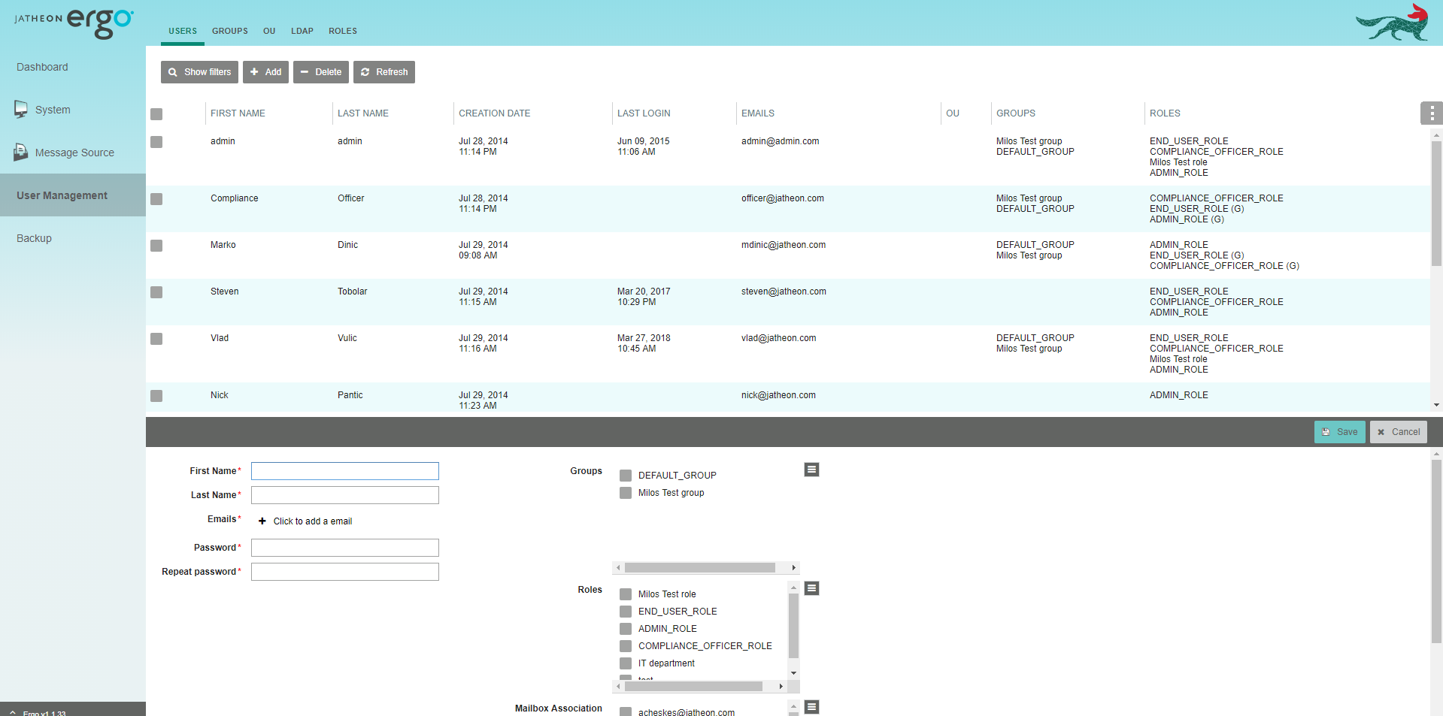Image resolution: width=1443 pixels, height=716 pixels.
Task: Click the plus icon to add an email
Action: click(262, 521)
